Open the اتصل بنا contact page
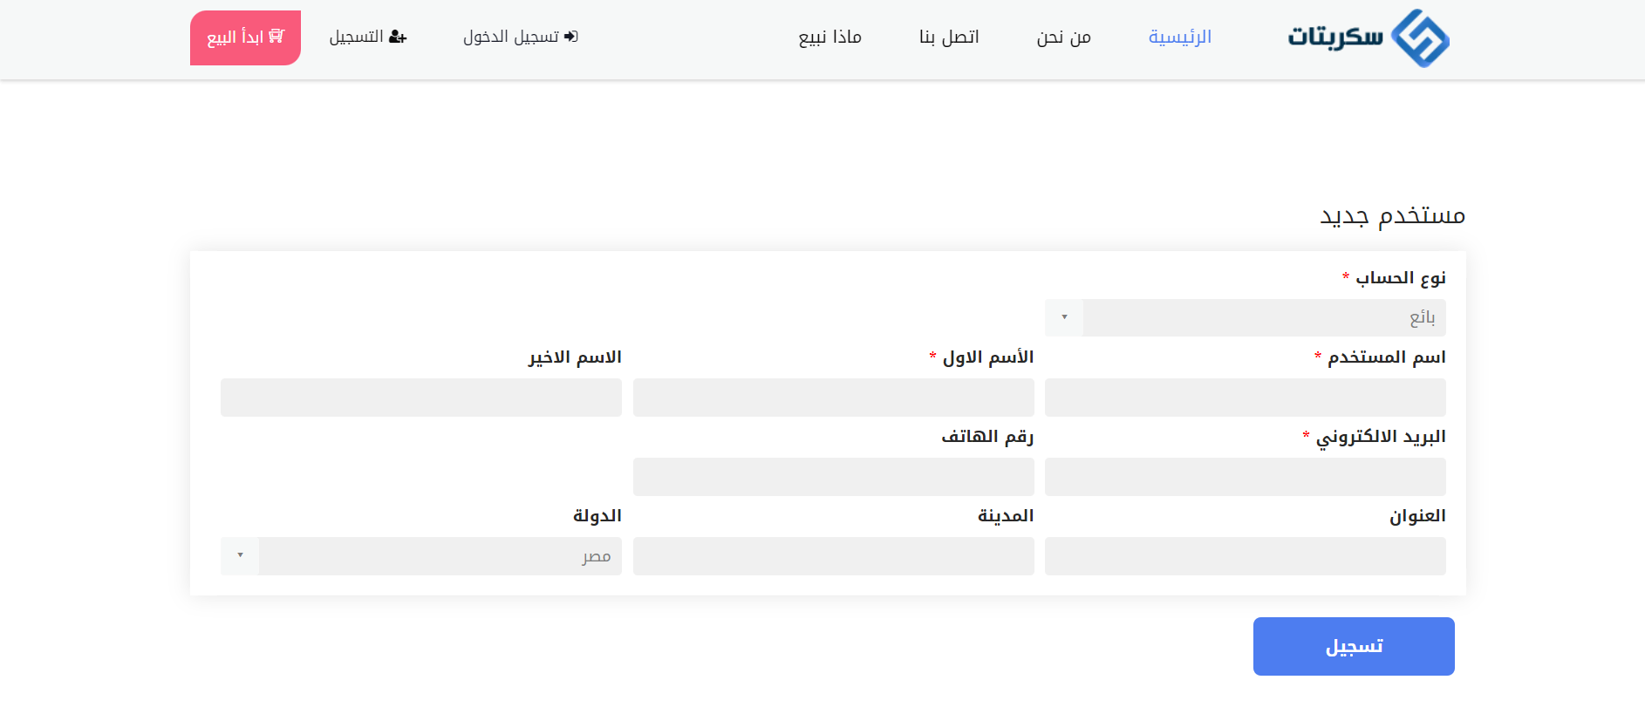This screenshot has height=714, width=1645. click(x=949, y=37)
